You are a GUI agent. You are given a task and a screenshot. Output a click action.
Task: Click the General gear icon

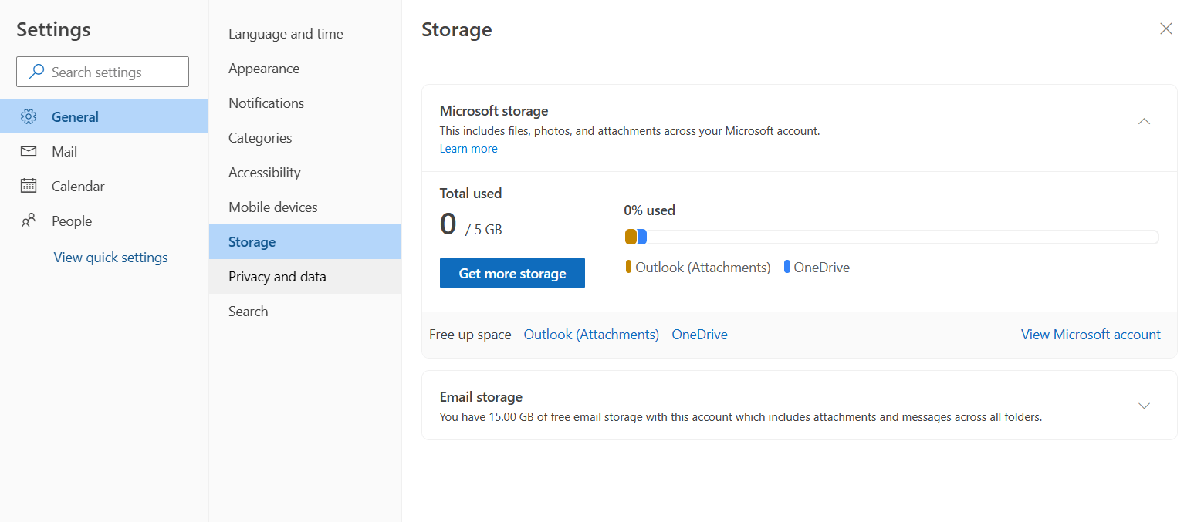coord(29,116)
